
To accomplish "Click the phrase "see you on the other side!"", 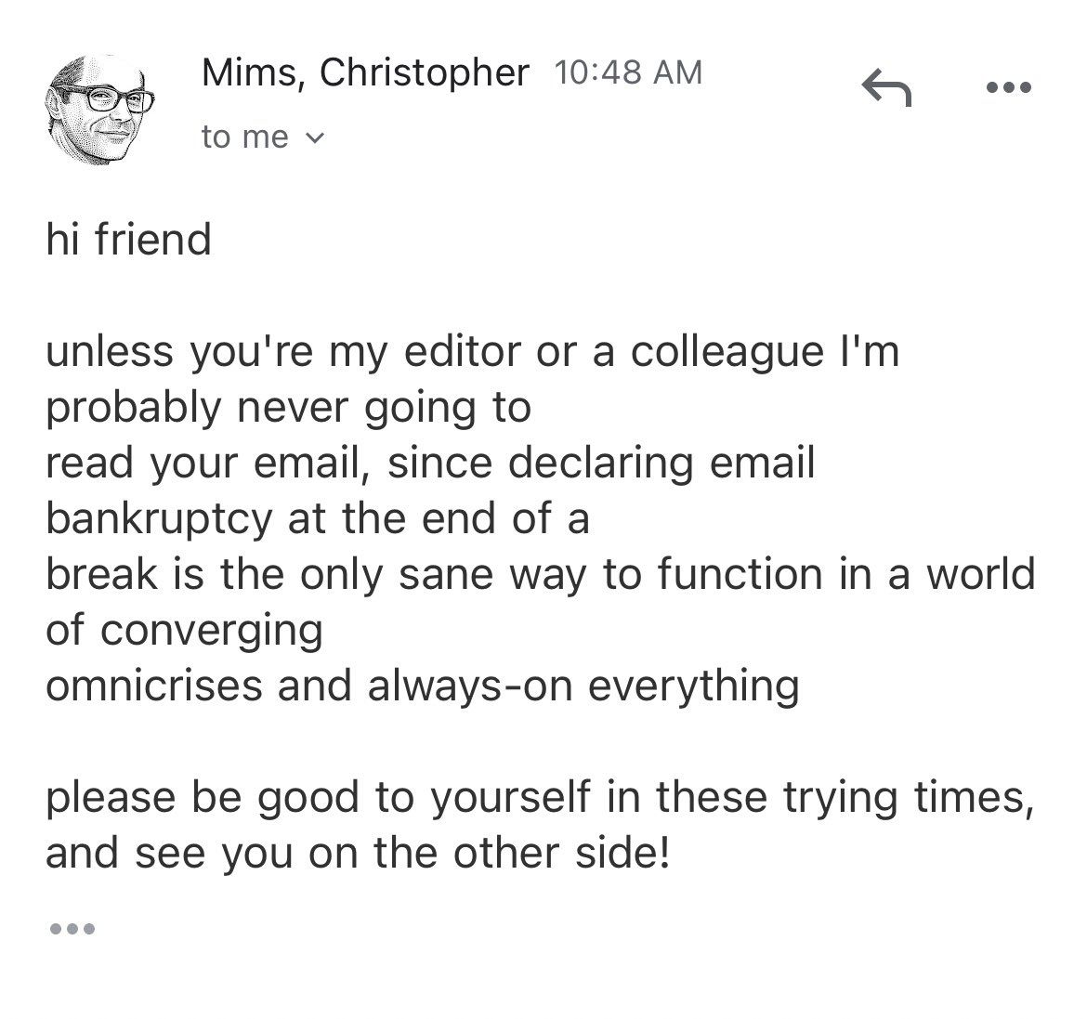I will click(x=403, y=853).
